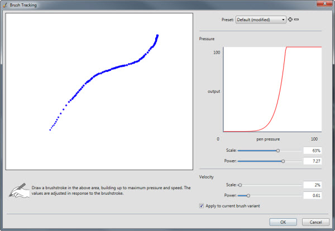Click the Pressure Power 7.27 value field
The height and width of the screenshot is (231, 335).
tap(312, 161)
